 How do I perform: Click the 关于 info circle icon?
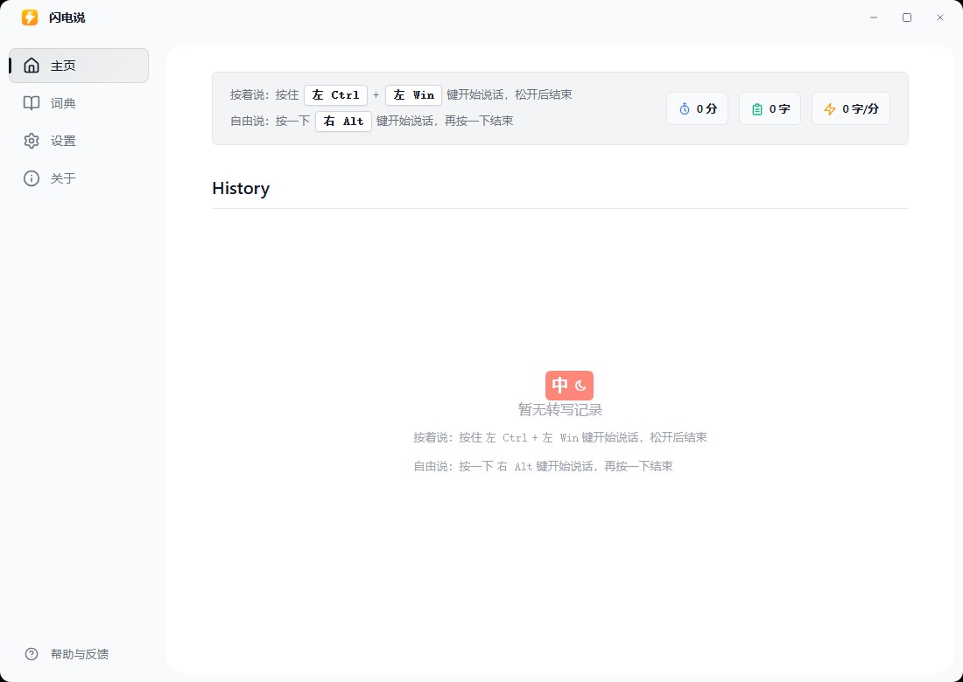(32, 177)
